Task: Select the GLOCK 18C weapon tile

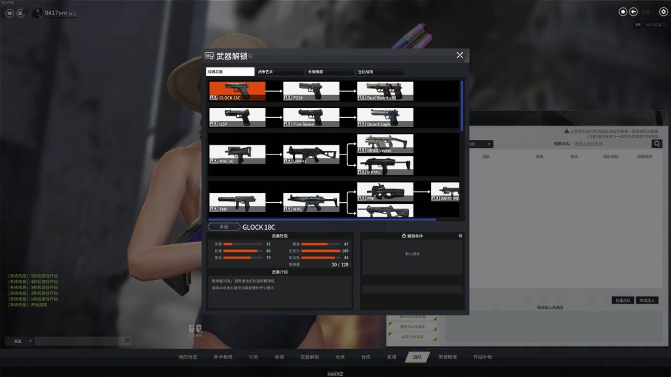Action: point(237,91)
